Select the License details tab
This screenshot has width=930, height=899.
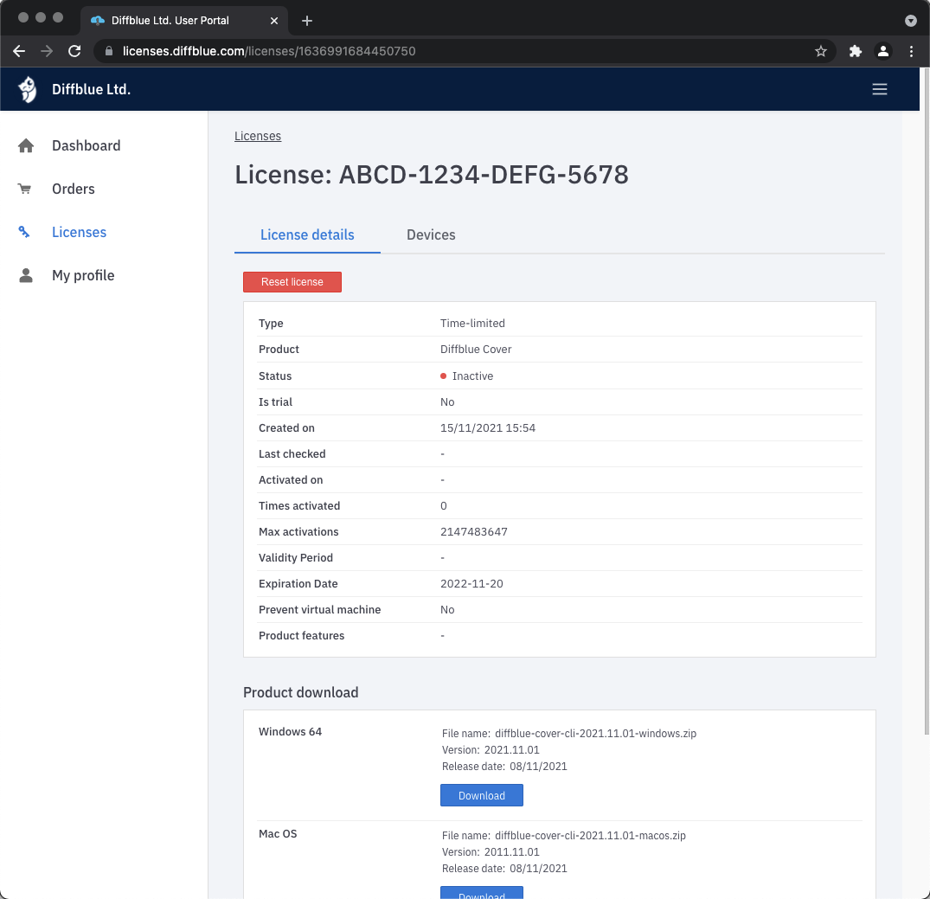coord(307,234)
